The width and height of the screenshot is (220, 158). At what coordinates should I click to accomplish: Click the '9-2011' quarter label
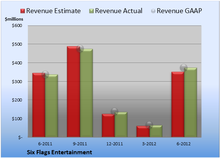pyautogui.click(x=80, y=144)
